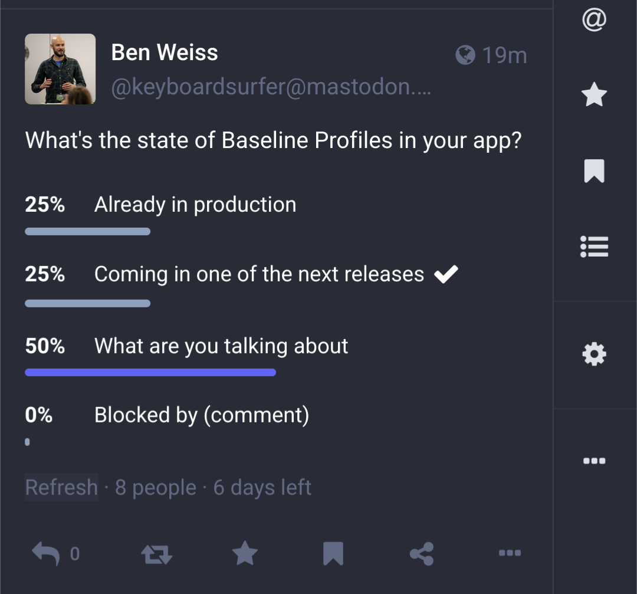Viewport: 637px width, 594px height.
Task: Open Bookmarks from the sidebar bookmark icon
Action: 594,171
